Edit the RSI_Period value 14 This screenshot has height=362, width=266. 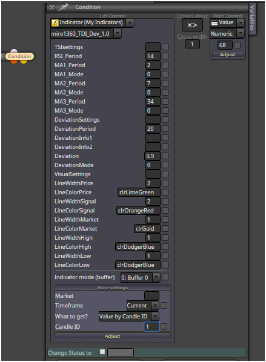(x=153, y=56)
